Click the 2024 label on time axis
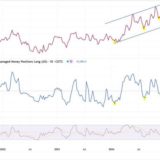Screen dimensions: 160x160 (111, 149)
